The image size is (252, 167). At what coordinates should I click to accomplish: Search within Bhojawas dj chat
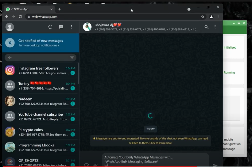(207, 27)
